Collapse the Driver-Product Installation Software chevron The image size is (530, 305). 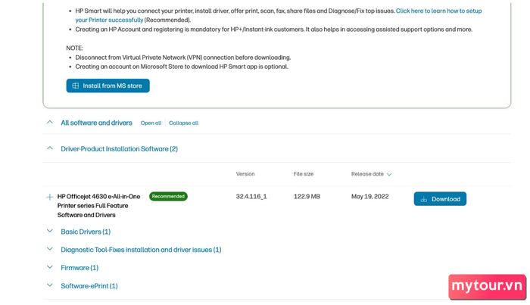click(50, 148)
